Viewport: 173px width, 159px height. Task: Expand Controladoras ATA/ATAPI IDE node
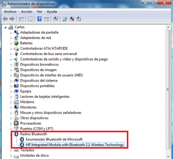click(x=11, y=49)
